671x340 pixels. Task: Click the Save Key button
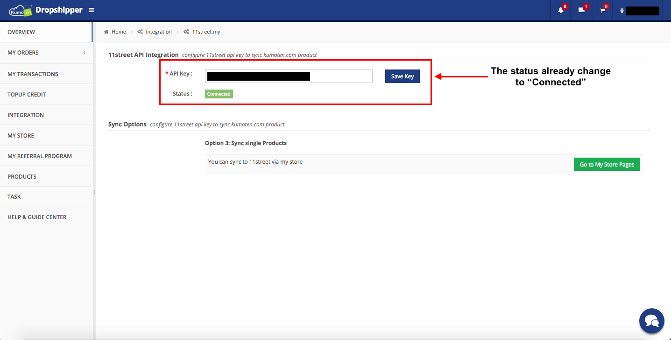[403, 76]
